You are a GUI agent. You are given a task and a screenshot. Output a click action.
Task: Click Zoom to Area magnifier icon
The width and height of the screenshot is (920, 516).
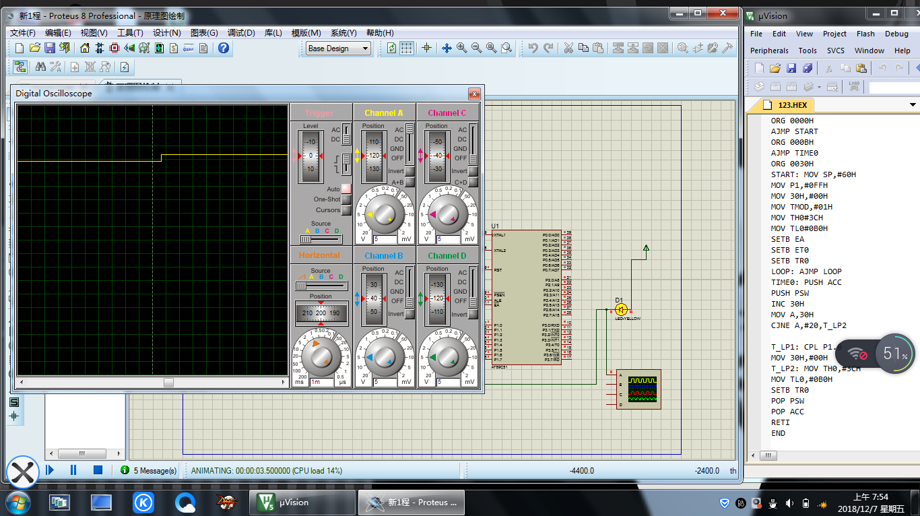tap(506, 48)
